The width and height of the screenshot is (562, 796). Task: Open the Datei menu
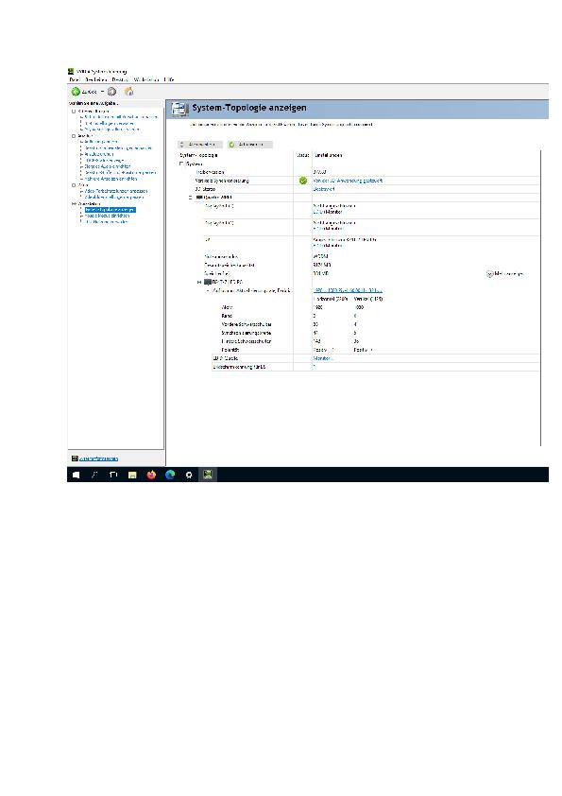click(x=75, y=79)
